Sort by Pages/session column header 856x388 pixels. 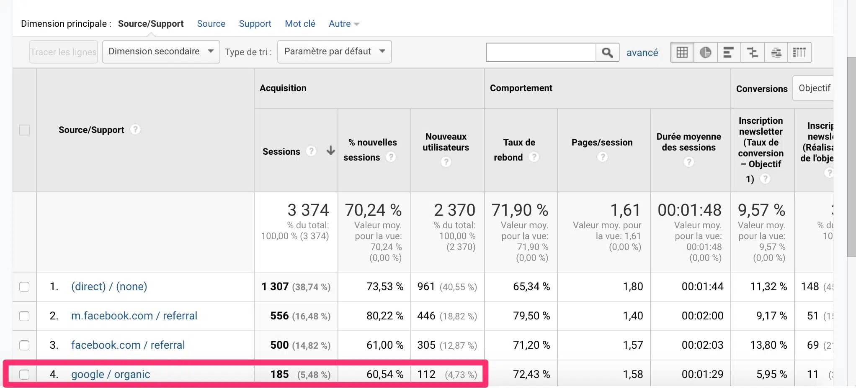click(602, 142)
